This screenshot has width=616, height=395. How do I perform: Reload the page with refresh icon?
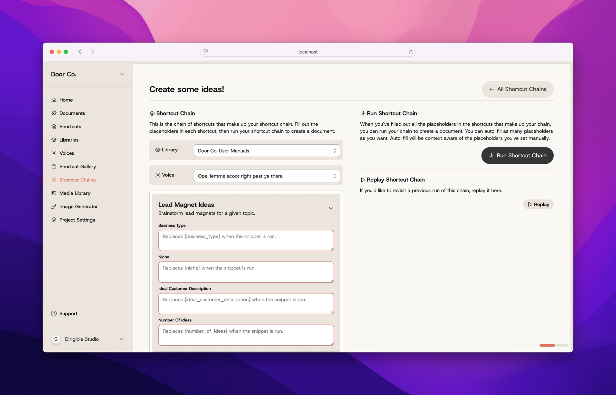(411, 52)
